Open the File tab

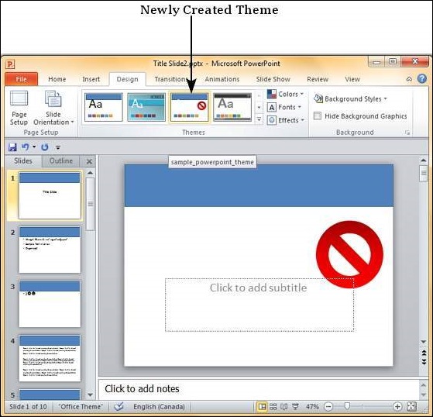pos(21,79)
